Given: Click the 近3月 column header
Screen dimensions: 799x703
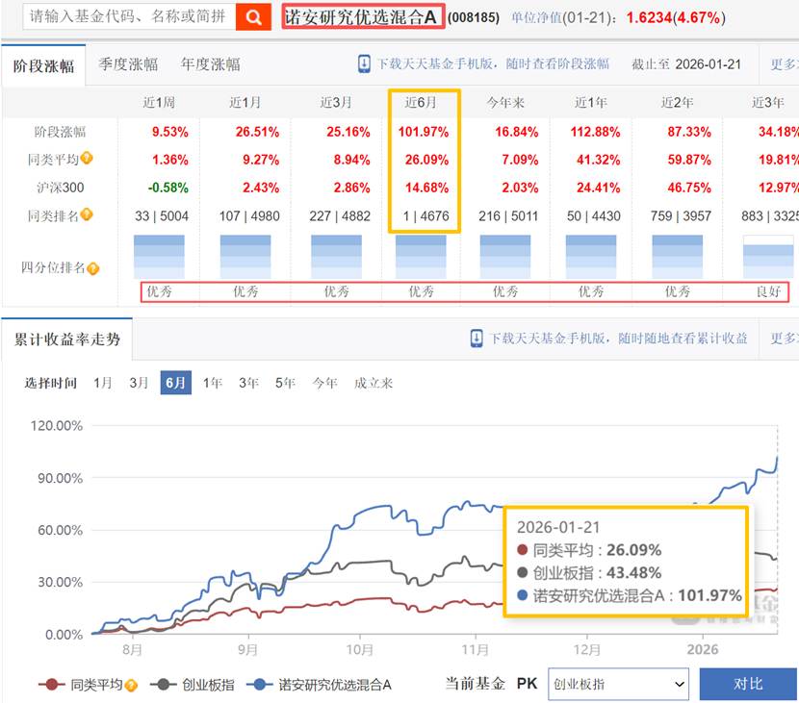Looking at the screenshot, I should pyautogui.click(x=336, y=103).
